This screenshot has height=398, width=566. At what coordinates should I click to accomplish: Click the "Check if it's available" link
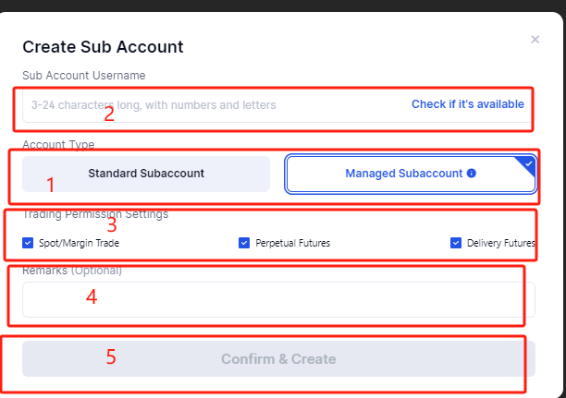tap(467, 104)
